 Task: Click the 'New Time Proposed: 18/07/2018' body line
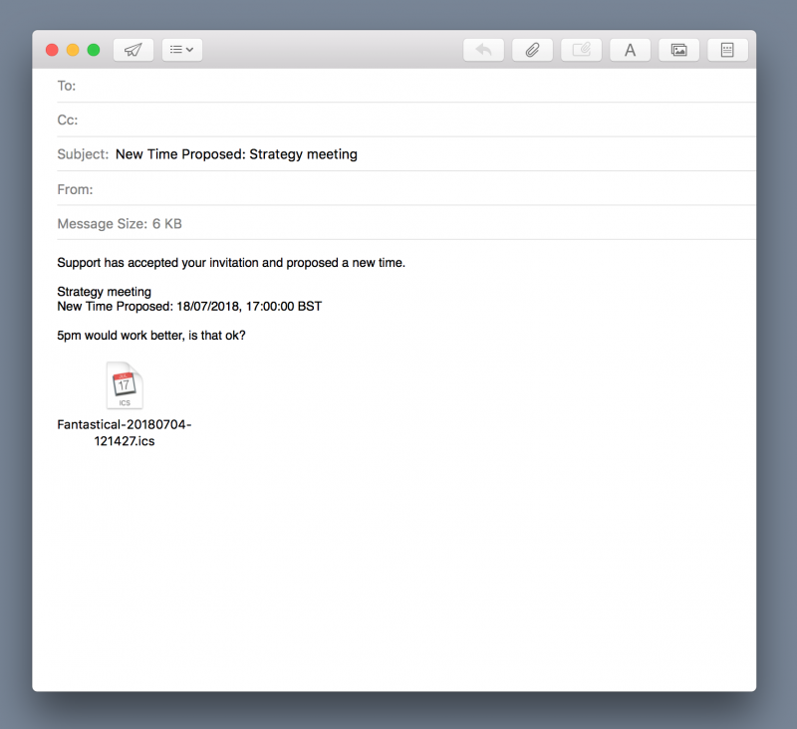(x=189, y=307)
